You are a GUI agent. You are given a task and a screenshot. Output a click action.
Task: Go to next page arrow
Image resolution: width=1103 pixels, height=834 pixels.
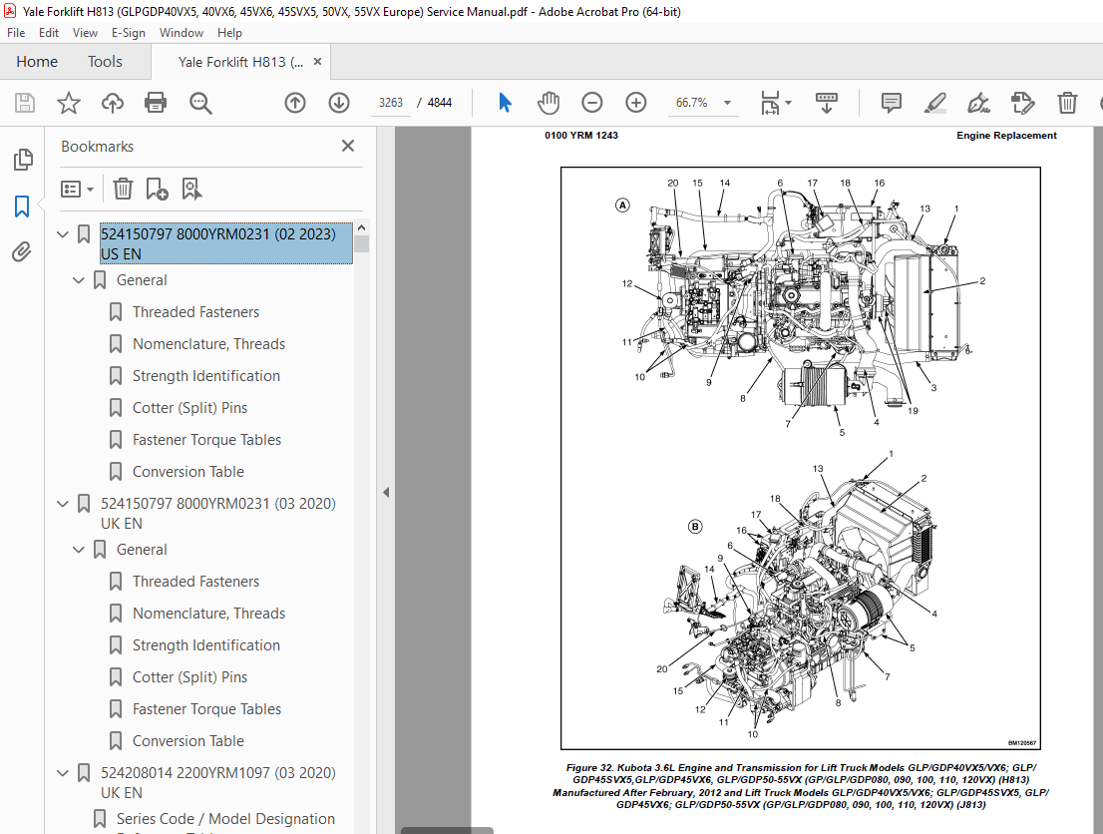click(x=339, y=103)
